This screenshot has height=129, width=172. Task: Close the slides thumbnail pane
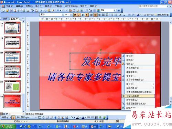tap(23, 19)
